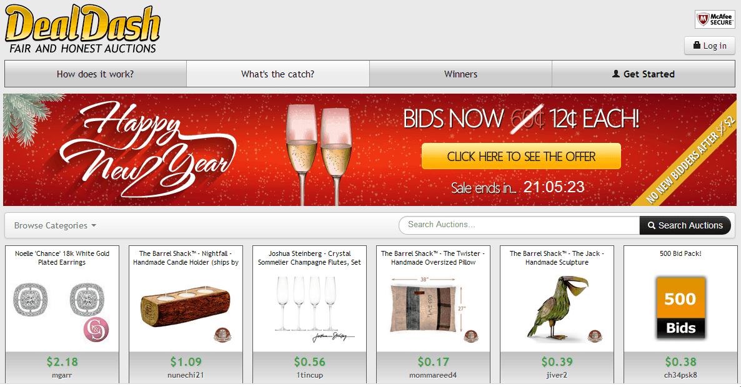Click the Log in button
Screen dimensions: 741x387
(710, 46)
